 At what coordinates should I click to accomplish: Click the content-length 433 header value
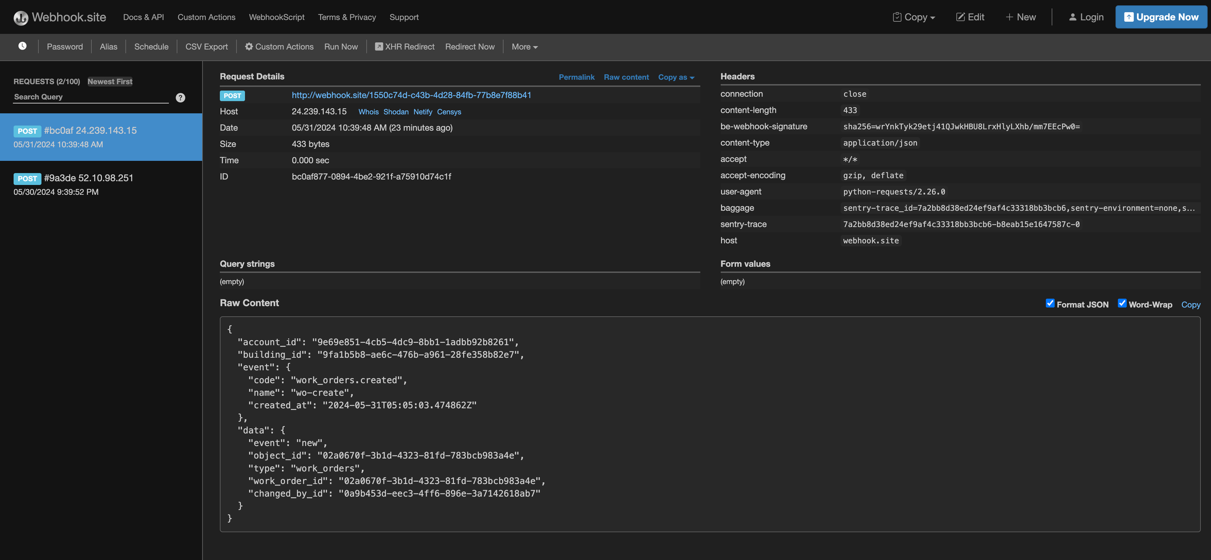850,110
